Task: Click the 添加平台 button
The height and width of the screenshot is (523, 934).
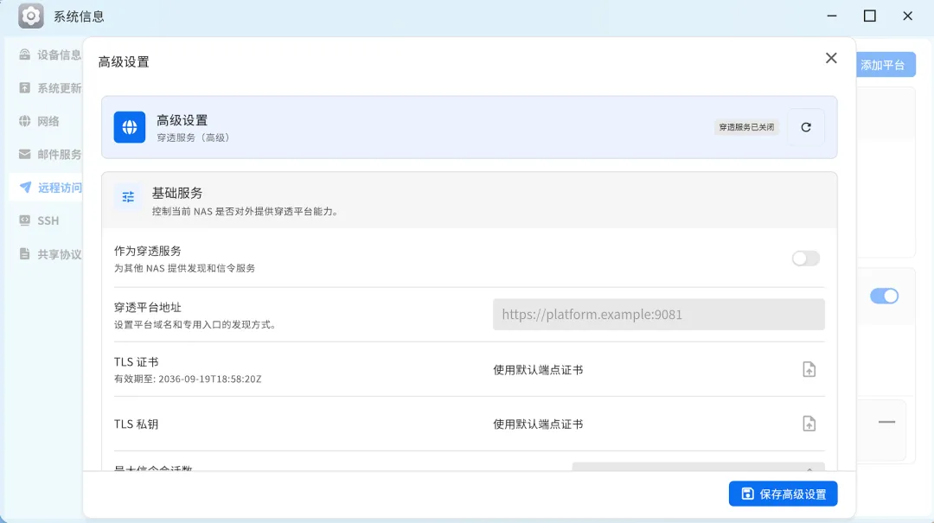Action: pyautogui.click(x=884, y=64)
